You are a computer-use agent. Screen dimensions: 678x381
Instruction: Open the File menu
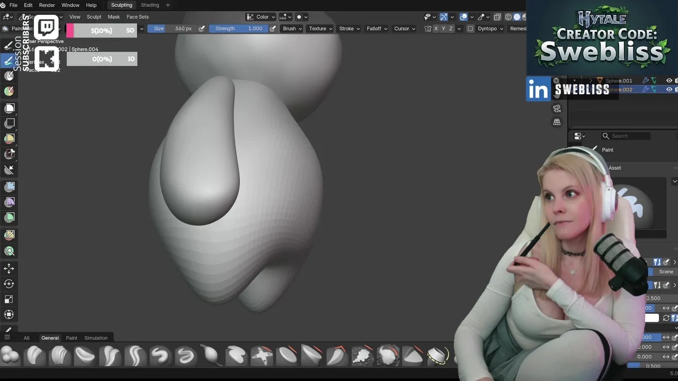[x=13, y=5]
